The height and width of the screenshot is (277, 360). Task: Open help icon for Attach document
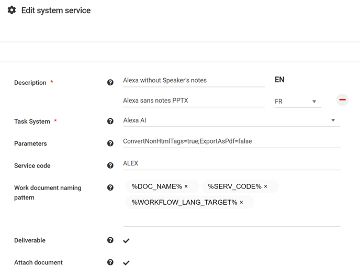pos(110,262)
